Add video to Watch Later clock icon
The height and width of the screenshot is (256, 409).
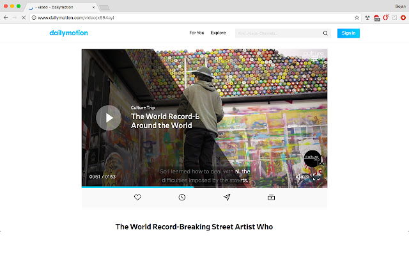(182, 198)
